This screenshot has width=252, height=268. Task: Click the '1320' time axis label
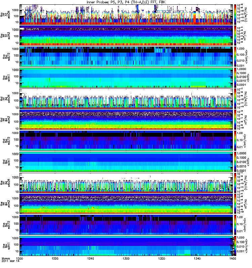(x=162, y=258)
